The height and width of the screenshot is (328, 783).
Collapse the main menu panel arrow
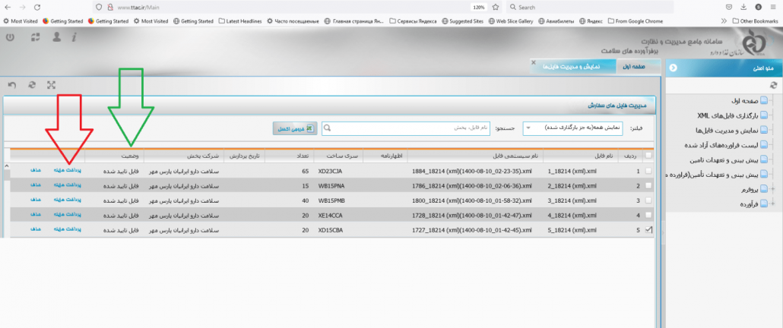point(672,68)
